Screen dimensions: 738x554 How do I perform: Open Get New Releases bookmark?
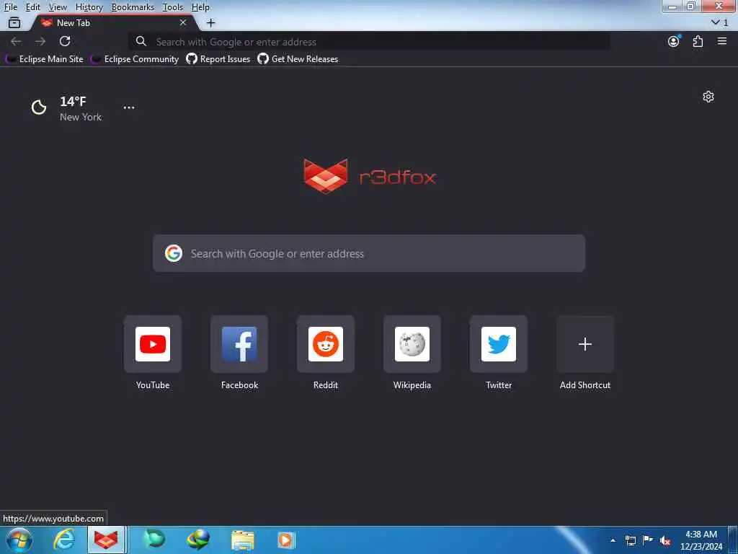point(298,59)
